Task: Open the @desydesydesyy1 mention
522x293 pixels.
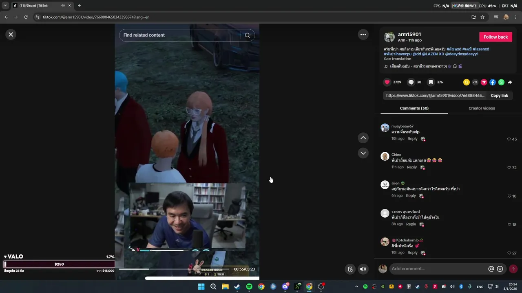Action: coord(462,54)
